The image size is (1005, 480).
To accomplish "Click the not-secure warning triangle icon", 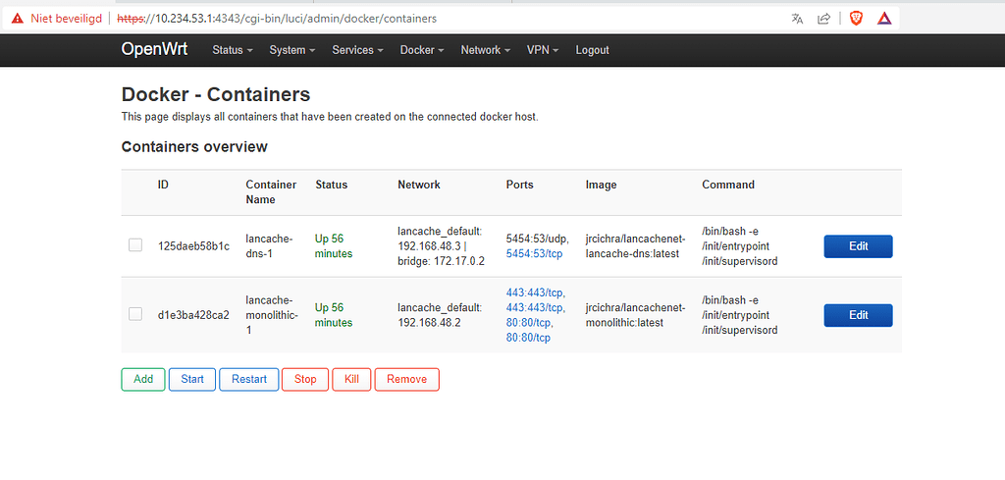I will coord(17,18).
